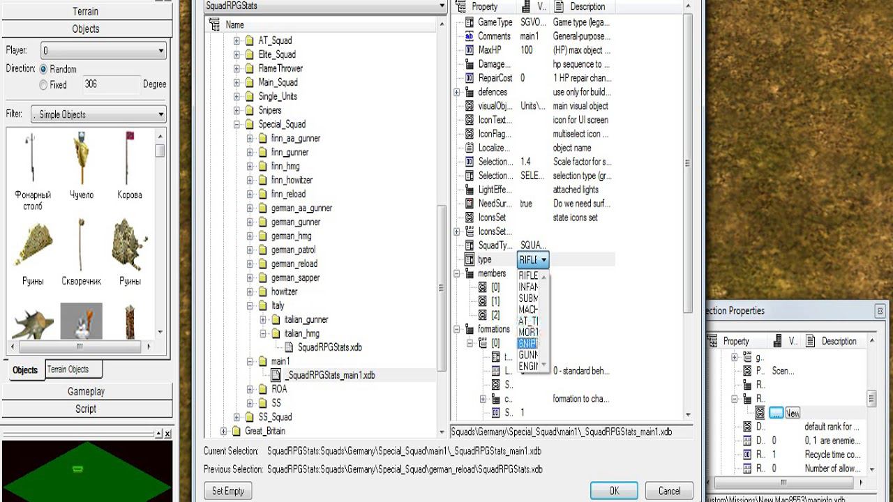Collapse the Italy folder
The height and width of the screenshot is (502, 893).
pos(250,305)
